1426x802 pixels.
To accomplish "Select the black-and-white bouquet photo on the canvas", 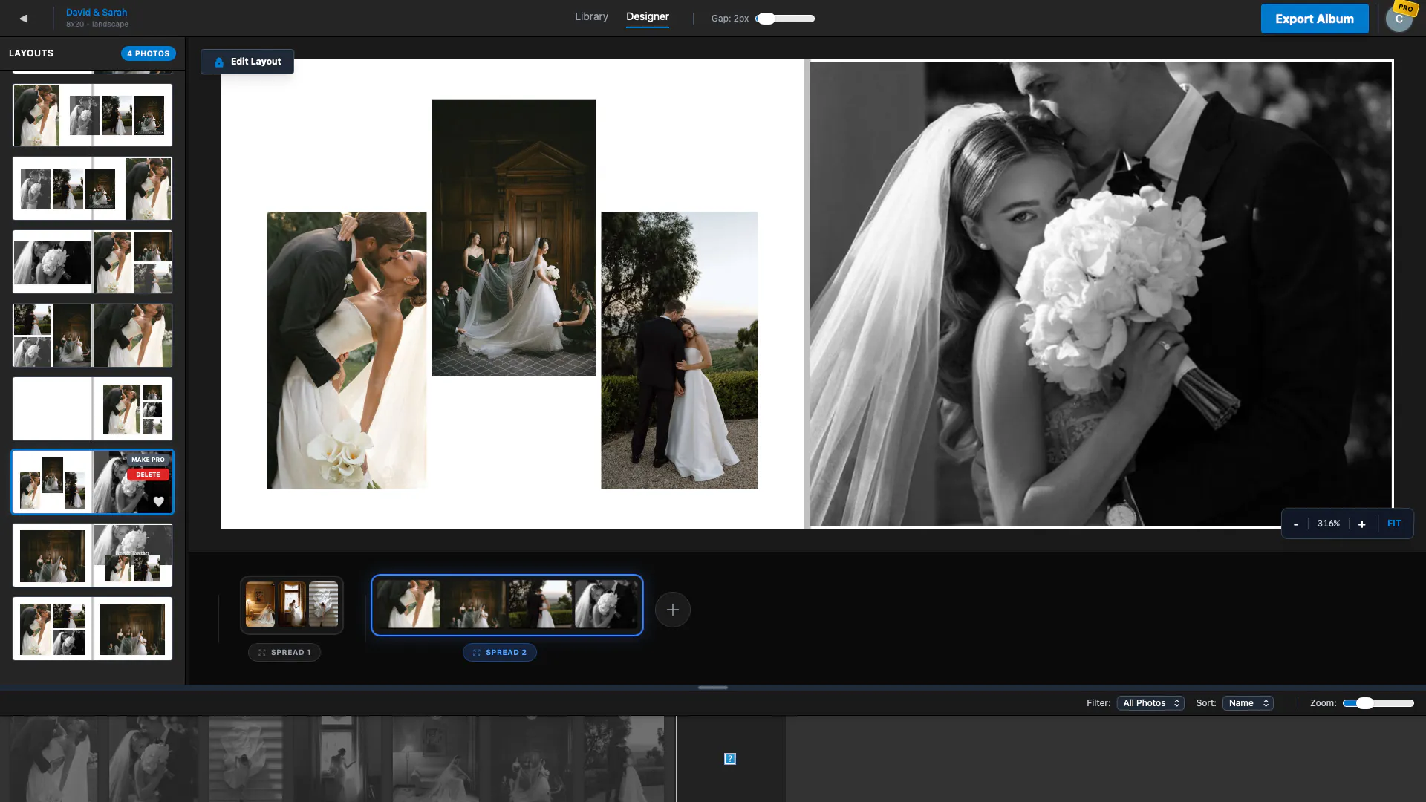I will click(x=1100, y=294).
